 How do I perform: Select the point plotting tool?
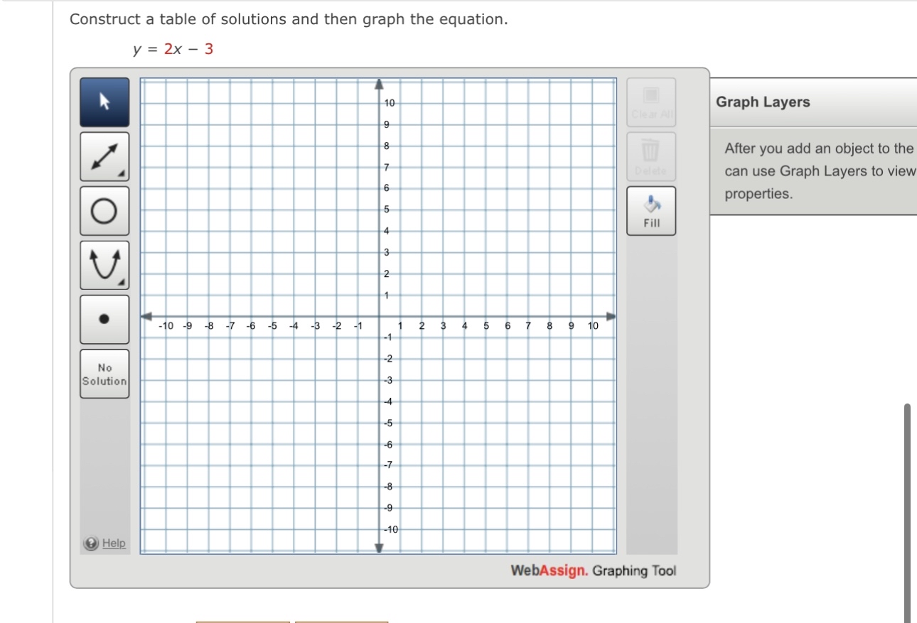tap(104, 320)
